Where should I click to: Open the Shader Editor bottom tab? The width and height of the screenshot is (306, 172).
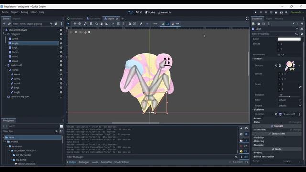[121, 162]
